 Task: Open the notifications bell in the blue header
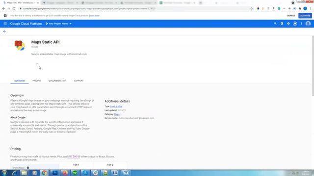pyautogui.click(x=295, y=23)
